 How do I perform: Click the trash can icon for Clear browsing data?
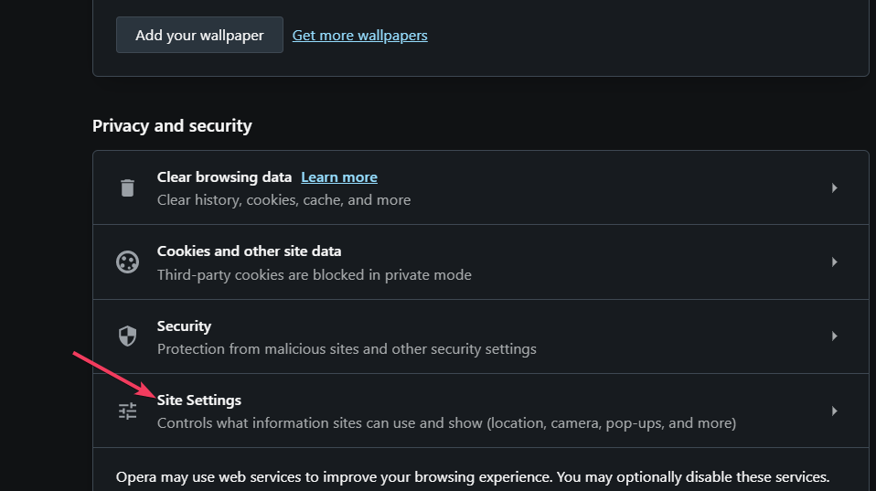pyautogui.click(x=127, y=187)
